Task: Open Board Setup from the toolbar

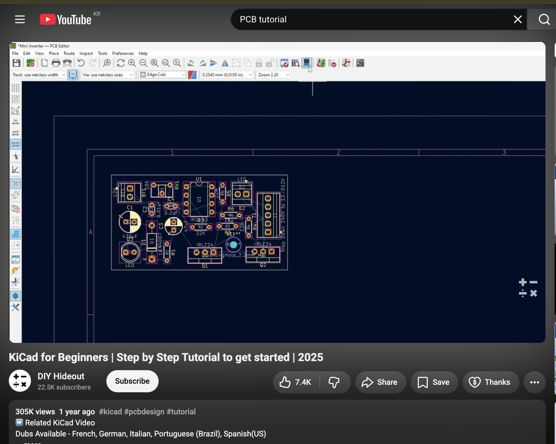Action: (31, 63)
